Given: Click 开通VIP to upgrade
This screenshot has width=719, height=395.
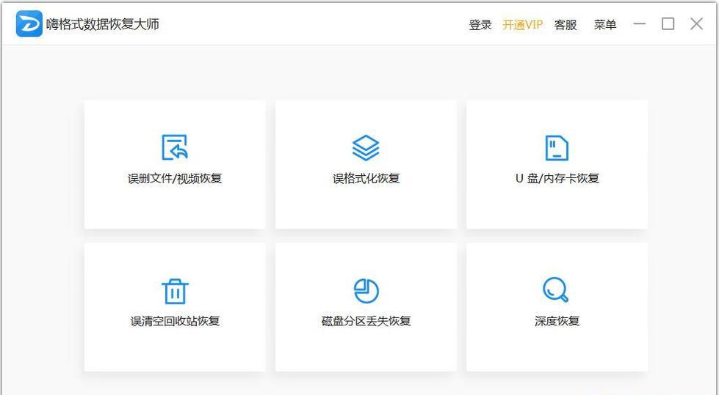Looking at the screenshot, I should pyautogui.click(x=522, y=25).
